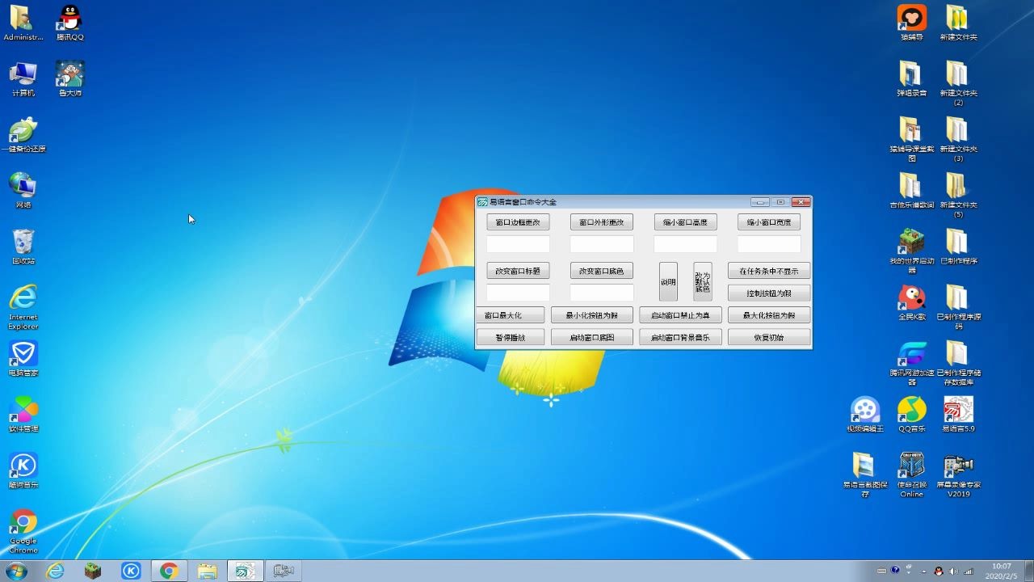Image resolution: width=1034 pixels, height=582 pixels.
Task: Open the 酷狗音乐 taskbar icon
Action: coord(131,571)
